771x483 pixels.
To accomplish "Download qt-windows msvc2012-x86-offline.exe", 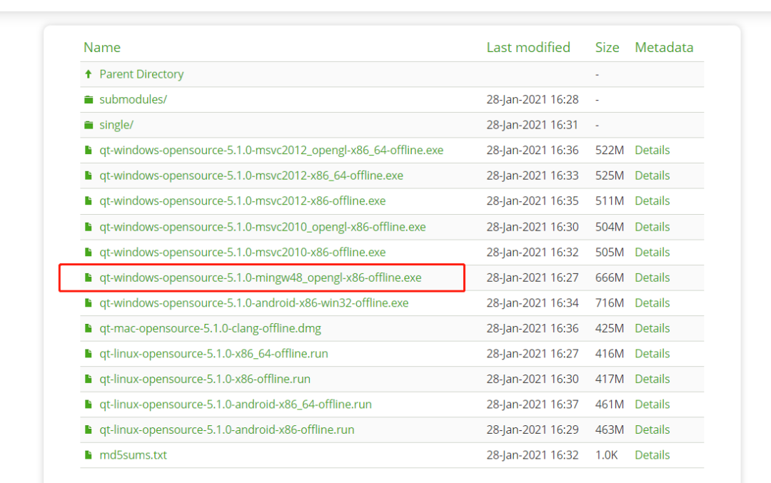I will 243,201.
